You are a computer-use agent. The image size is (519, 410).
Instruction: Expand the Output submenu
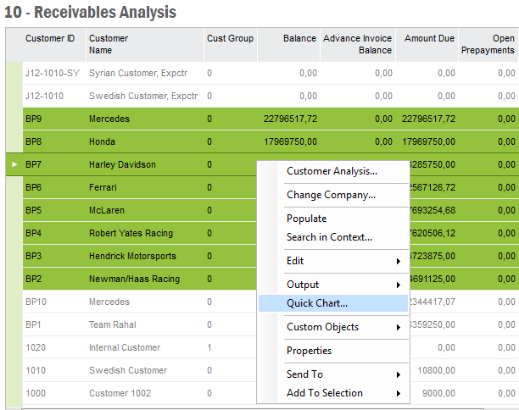click(x=303, y=285)
